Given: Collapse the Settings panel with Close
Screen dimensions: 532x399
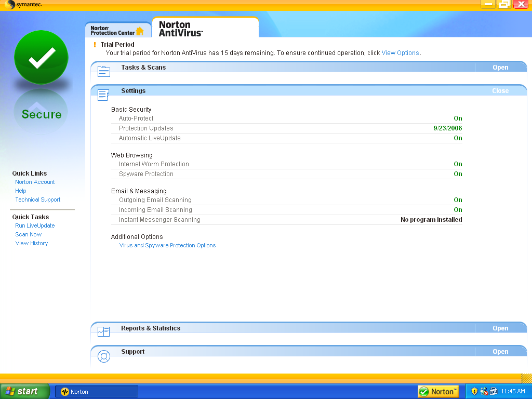Looking at the screenshot, I should point(500,91).
